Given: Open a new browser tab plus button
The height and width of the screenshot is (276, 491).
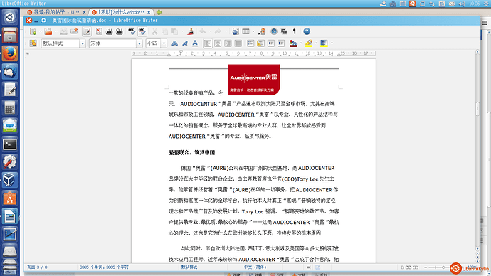Looking at the screenshot, I should point(159,12).
